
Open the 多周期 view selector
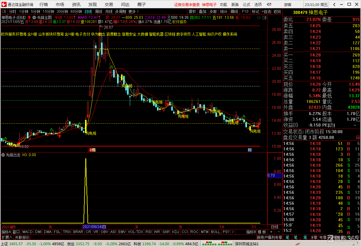click(x=121, y=11)
